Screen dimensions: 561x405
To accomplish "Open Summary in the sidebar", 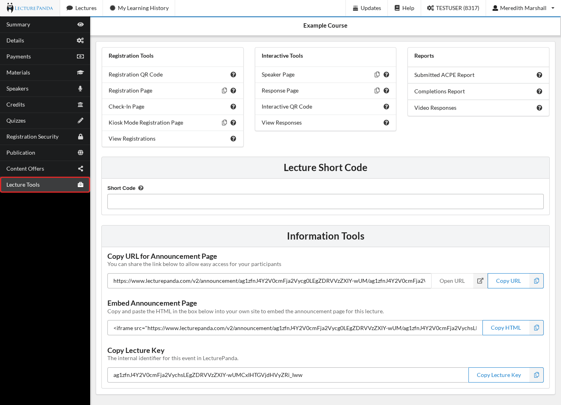I will tap(45, 24).
